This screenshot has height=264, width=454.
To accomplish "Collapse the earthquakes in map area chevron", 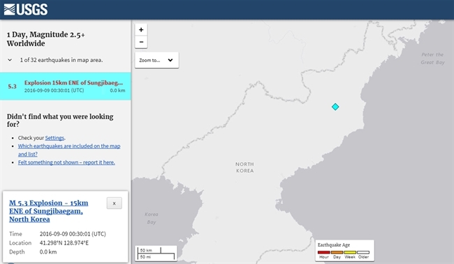I will point(10,60).
